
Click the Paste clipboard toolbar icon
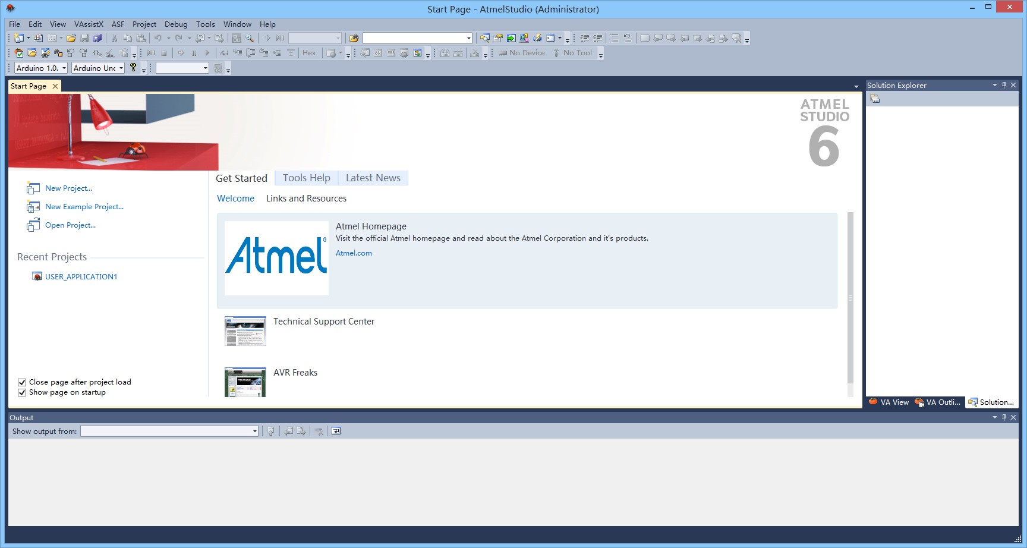[140, 38]
